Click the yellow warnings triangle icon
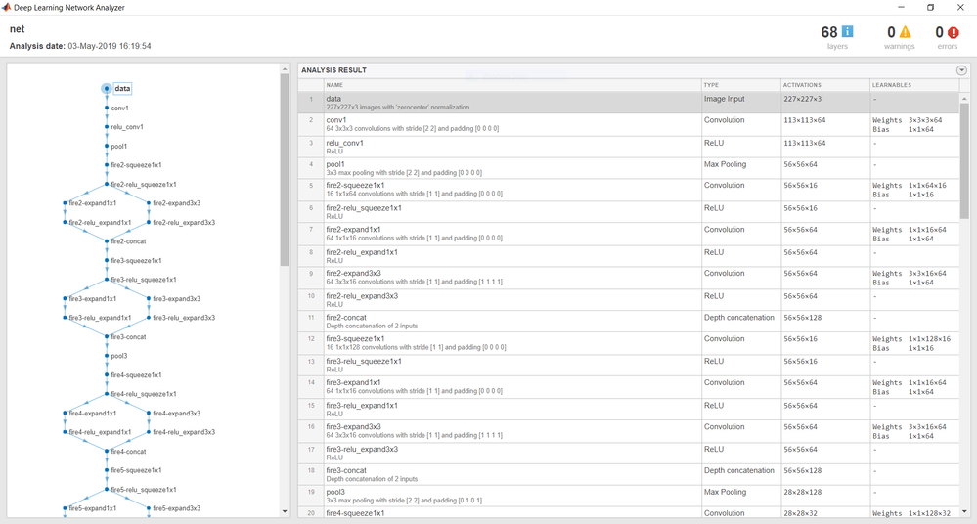 click(905, 32)
